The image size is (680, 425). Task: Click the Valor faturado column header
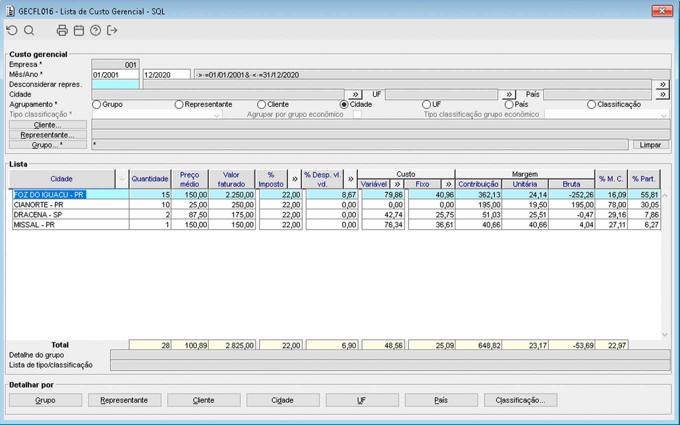point(231,179)
